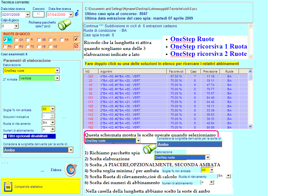Select result row NG 320
This screenshot has height=196, width=291.
pyautogui.click(x=166, y=76)
